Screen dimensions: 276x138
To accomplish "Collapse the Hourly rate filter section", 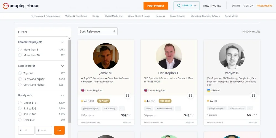I will click(x=62, y=95).
